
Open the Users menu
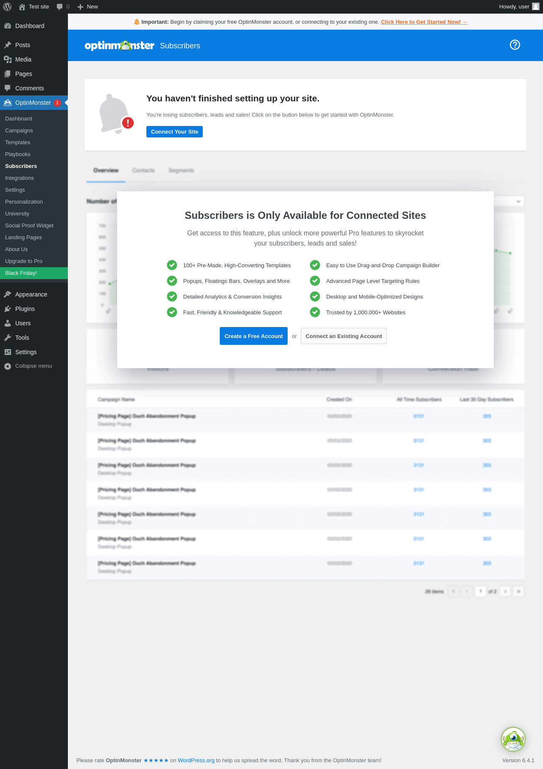tap(34, 323)
